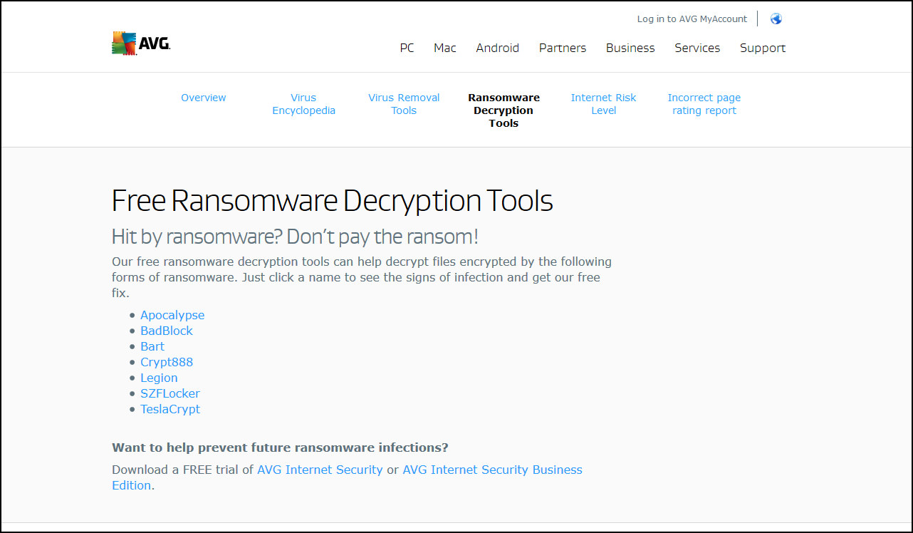Open the PC menu item

pos(407,48)
